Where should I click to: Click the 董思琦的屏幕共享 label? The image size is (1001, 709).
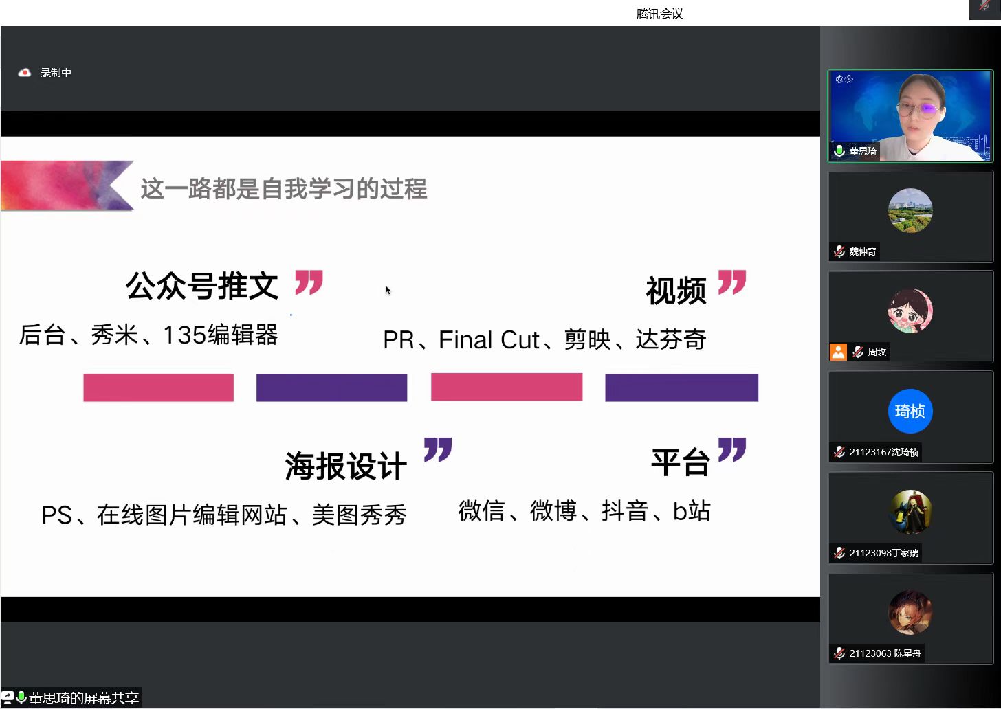[83, 698]
